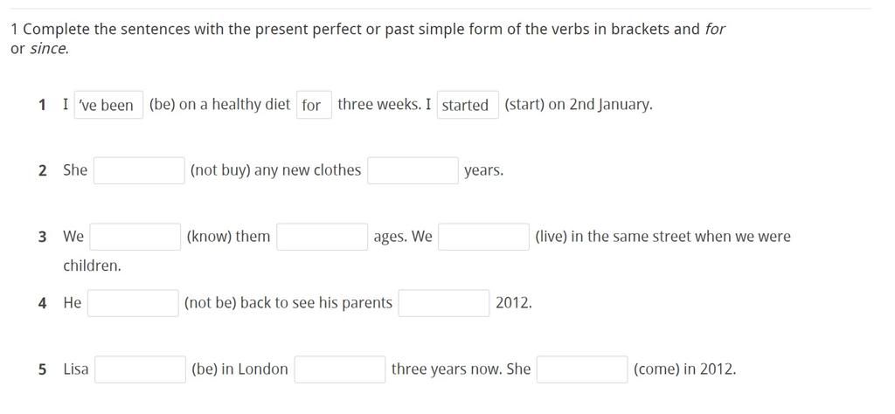Click the "(start) on 2nd January" text

(x=578, y=105)
